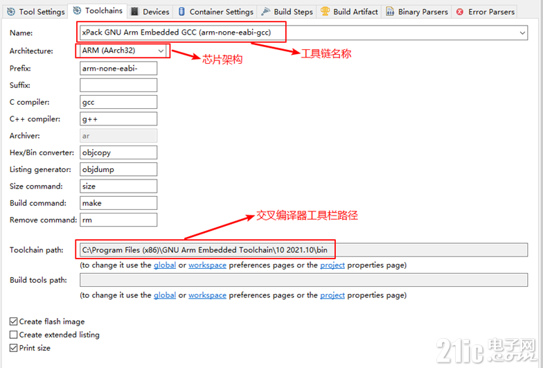
Task: Click the Tool Settings tab icon
Action: tap(11, 12)
